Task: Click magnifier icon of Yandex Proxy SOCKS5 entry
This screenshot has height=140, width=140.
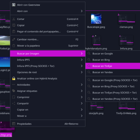Action: point(89,99)
